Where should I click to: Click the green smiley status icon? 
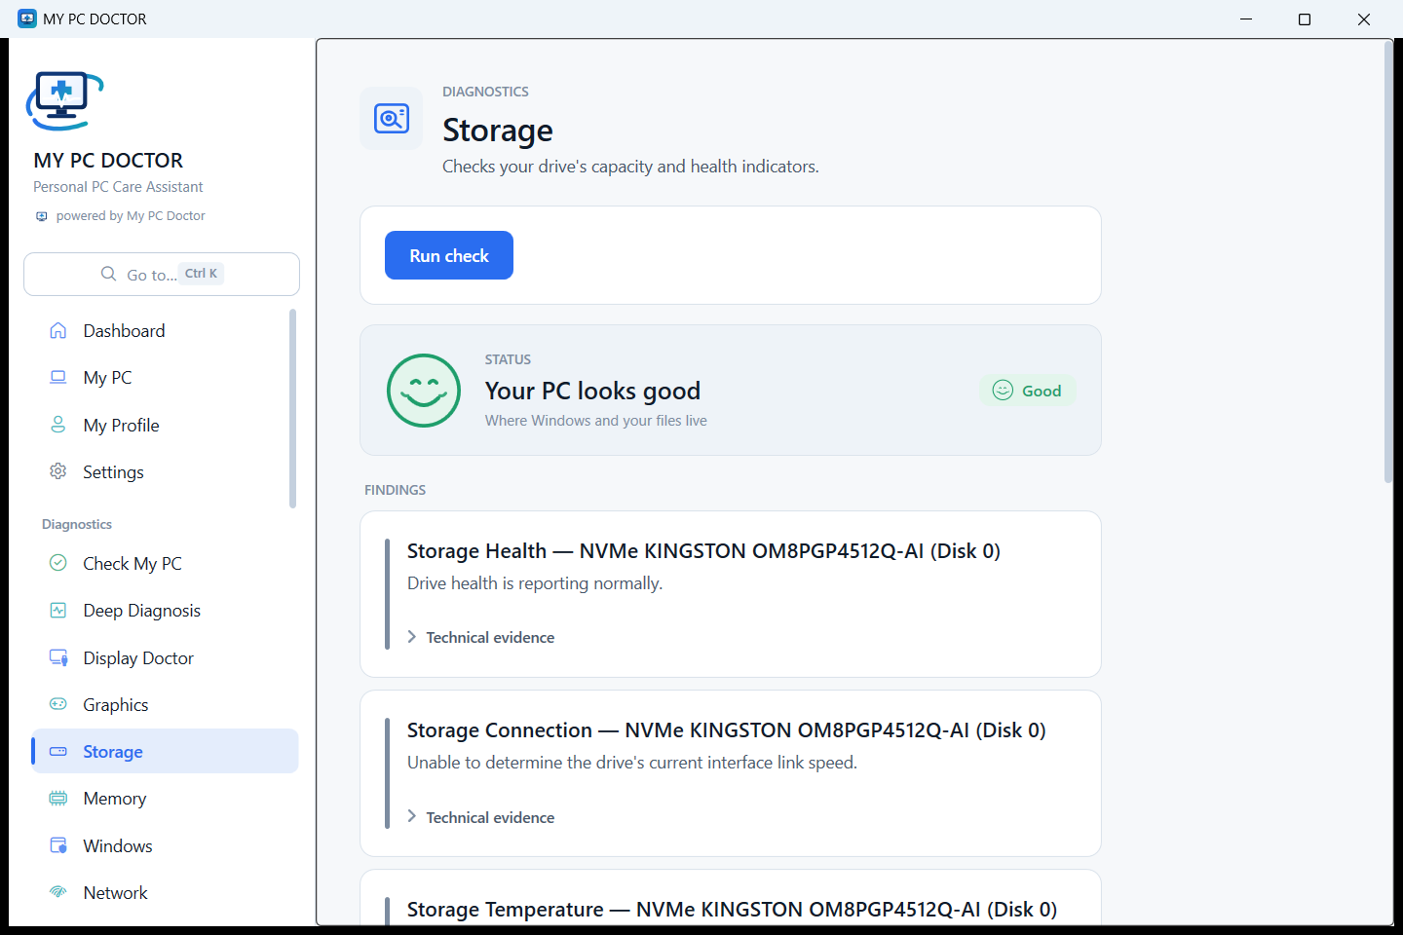click(x=424, y=391)
